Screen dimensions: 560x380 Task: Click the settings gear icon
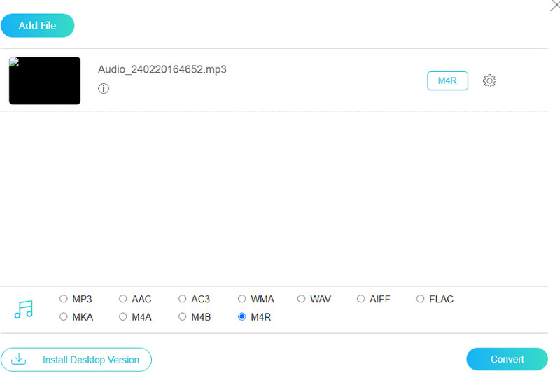(489, 81)
